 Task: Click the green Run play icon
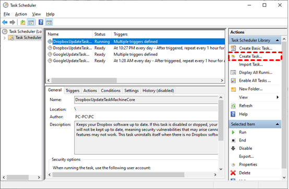[233, 132]
